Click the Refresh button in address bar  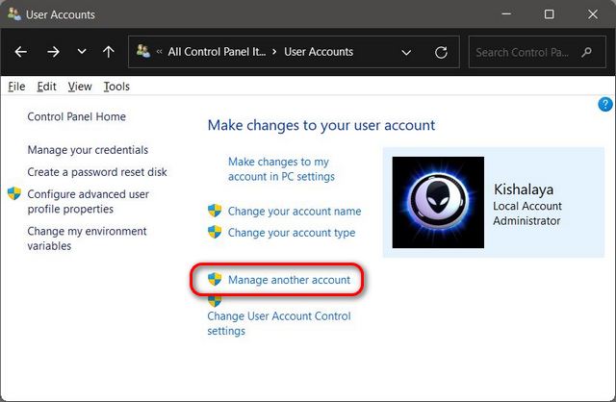441,52
